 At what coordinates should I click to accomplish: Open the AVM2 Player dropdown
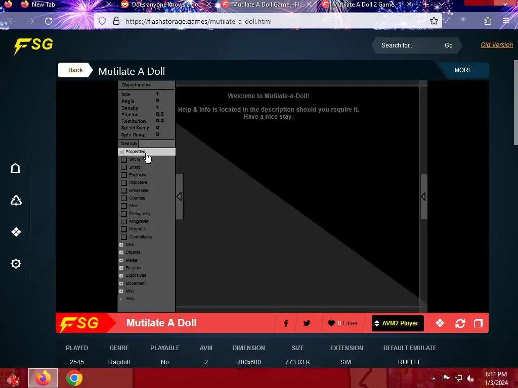tap(398, 323)
